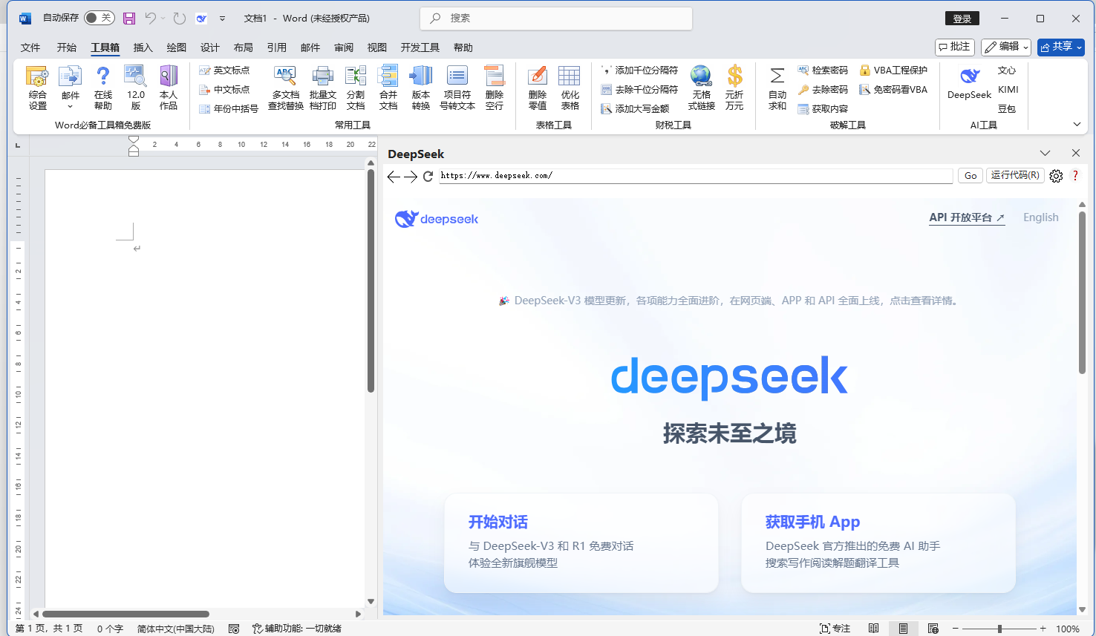Open the 多文档查找替换 tool

[285, 88]
